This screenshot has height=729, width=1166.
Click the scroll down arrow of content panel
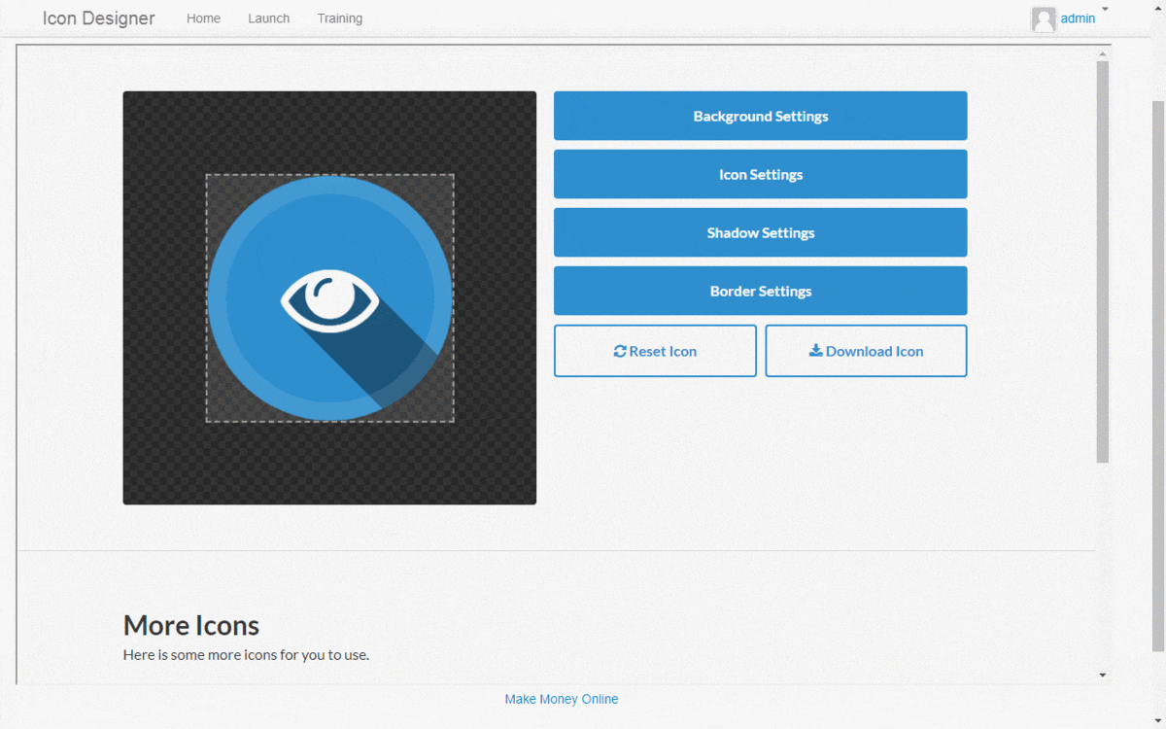pos(1102,675)
